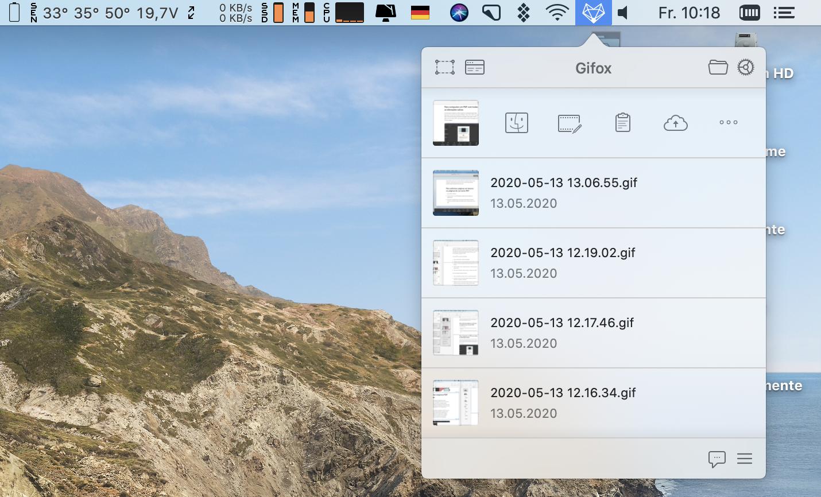Select file name 2020-05-13 12.19.02.gif
Image resolution: width=821 pixels, height=497 pixels.
(563, 253)
